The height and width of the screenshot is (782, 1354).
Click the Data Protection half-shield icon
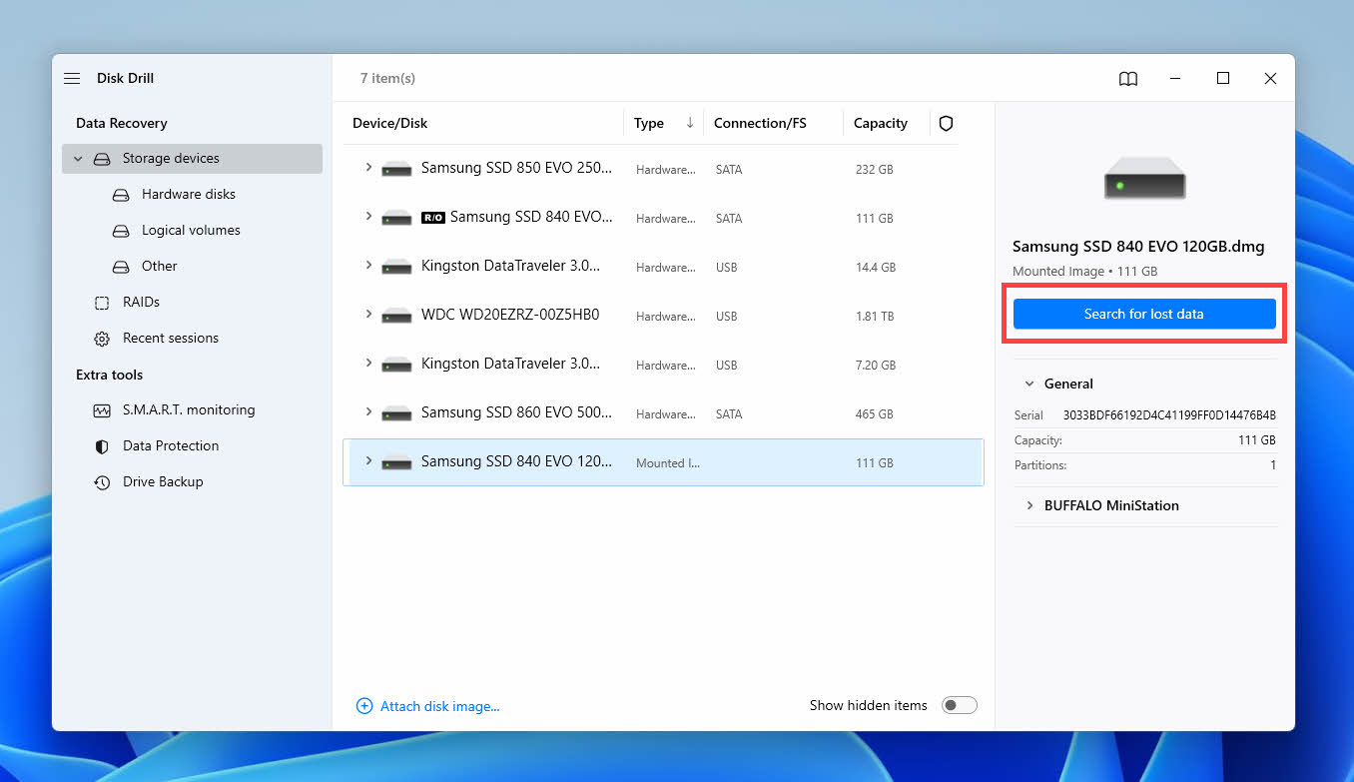(102, 446)
